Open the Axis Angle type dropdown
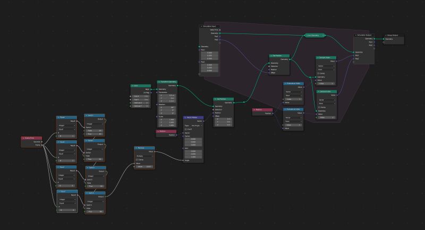Screen dimensions: 425x230 click(x=197, y=126)
